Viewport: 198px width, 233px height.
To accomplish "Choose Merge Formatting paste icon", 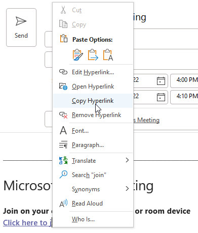I will [x=93, y=55].
